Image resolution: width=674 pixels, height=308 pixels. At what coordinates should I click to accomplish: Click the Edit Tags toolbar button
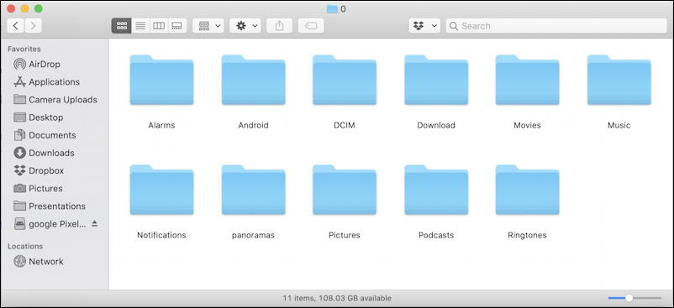coord(311,26)
